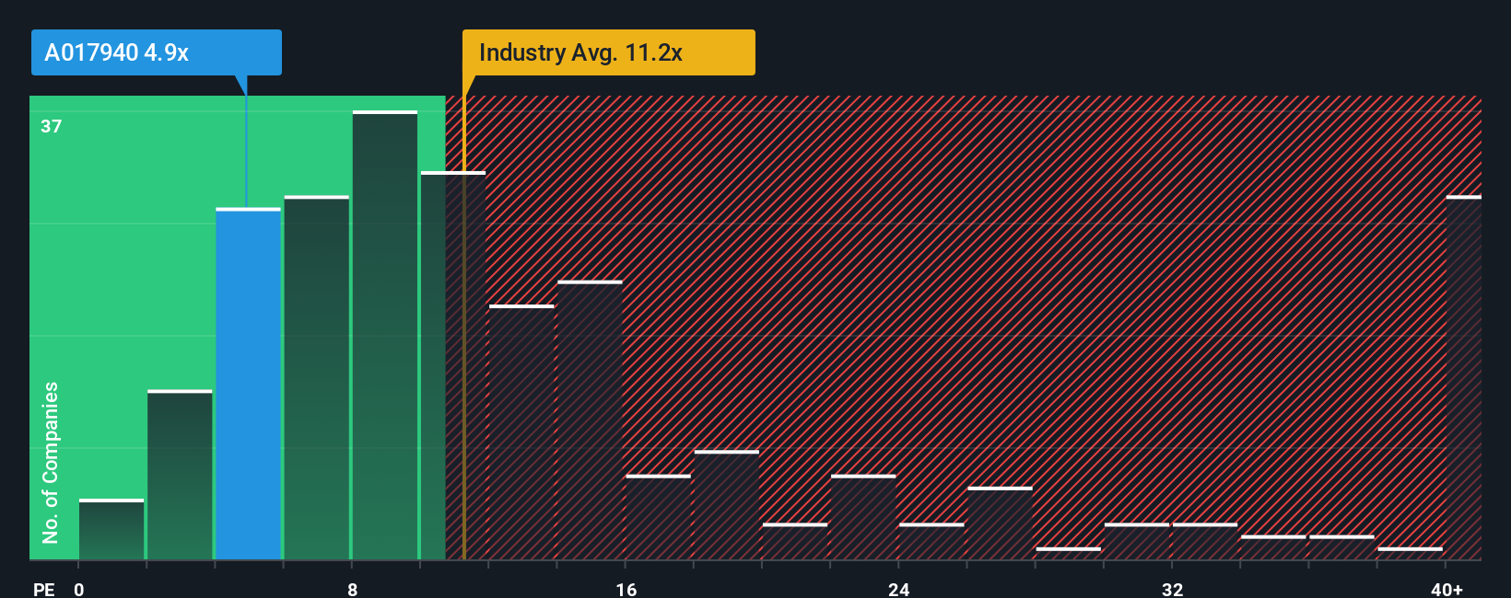Click the axis label 24

(x=899, y=589)
